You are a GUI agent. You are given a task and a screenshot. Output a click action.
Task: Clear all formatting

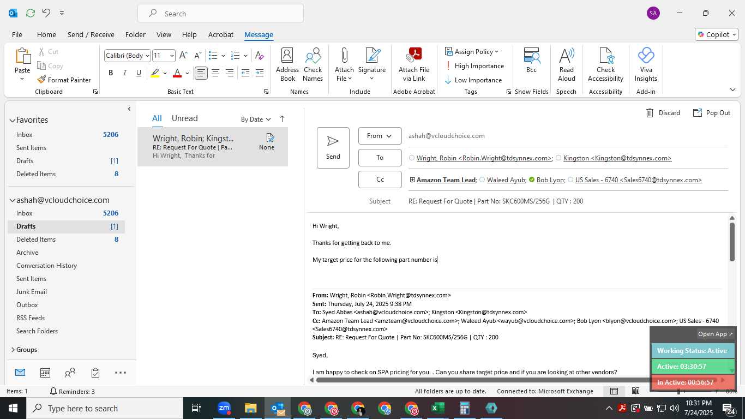260,56
